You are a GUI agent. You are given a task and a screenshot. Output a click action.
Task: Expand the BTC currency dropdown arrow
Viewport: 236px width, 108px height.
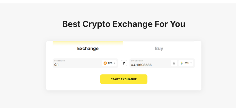coord(114,63)
